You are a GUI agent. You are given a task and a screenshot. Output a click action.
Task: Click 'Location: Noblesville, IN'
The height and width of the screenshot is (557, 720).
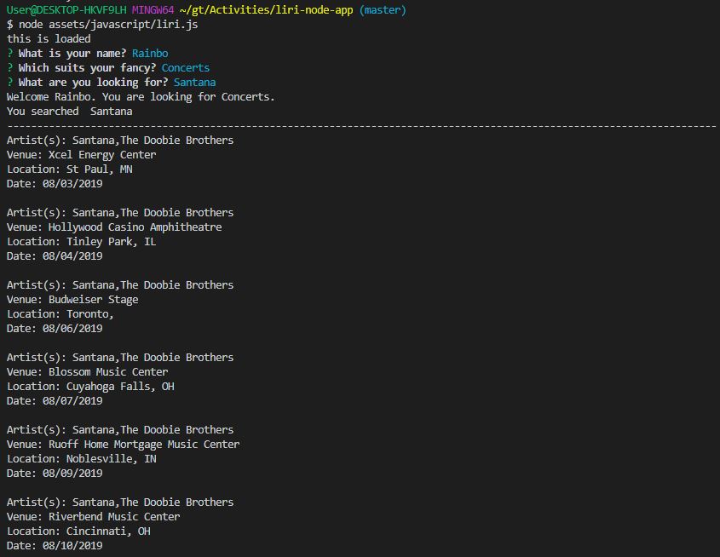pos(81,459)
